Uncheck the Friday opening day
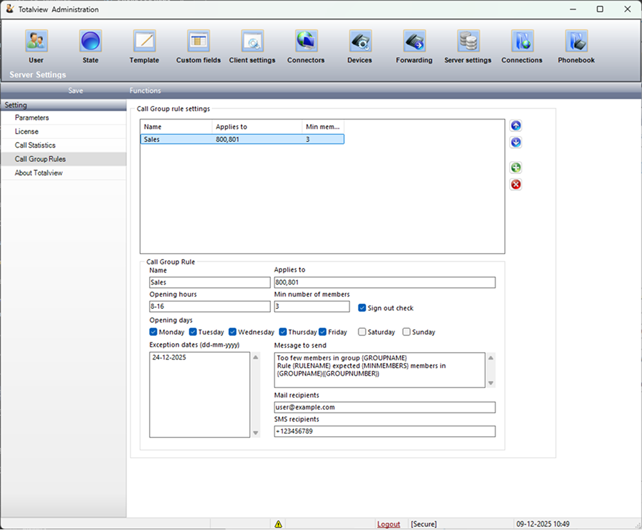This screenshot has width=642, height=530. [323, 331]
